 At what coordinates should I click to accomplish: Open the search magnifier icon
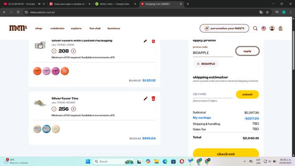point(255,28)
